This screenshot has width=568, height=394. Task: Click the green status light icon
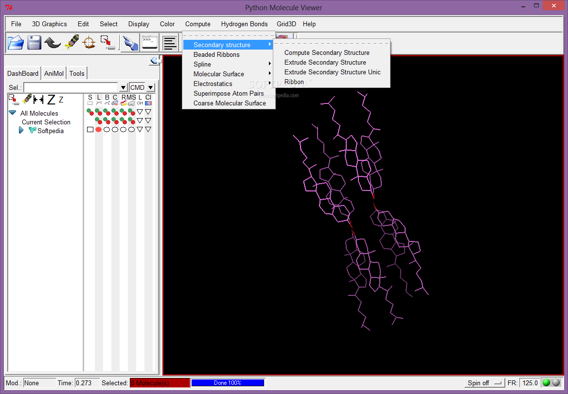click(546, 382)
